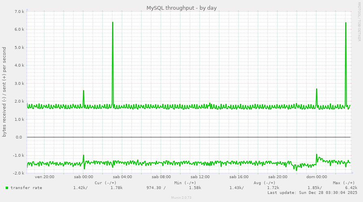Viewport: 363px width, 202px height.
Task: Click the current sent value '1.78k'
Action: coord(117,188)
